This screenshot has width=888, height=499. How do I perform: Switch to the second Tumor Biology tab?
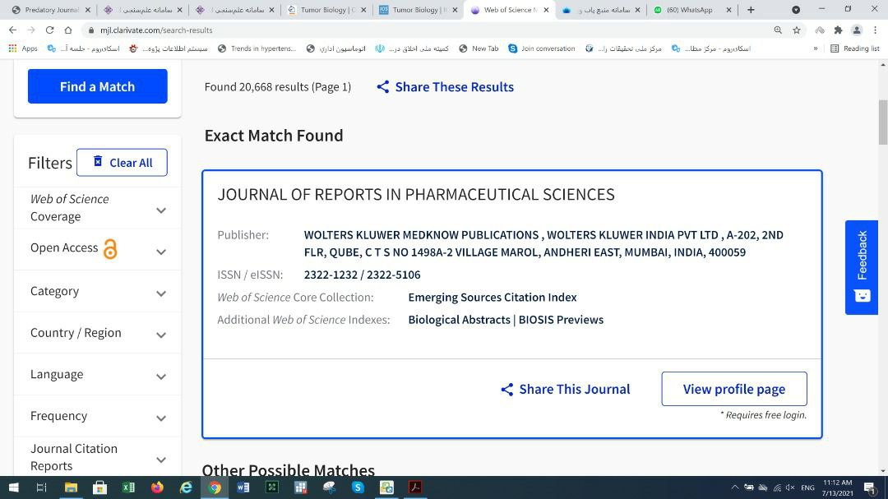point(419,10)
